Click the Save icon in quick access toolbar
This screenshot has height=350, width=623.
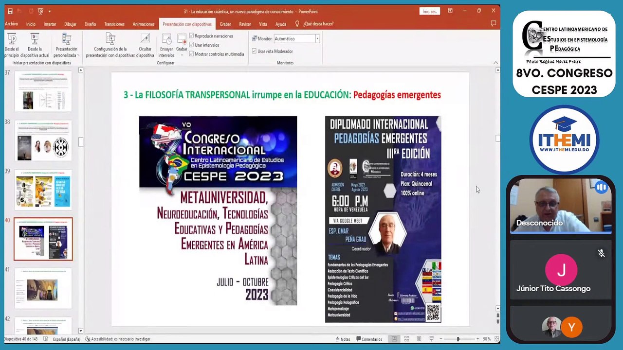tap(10, 11)
